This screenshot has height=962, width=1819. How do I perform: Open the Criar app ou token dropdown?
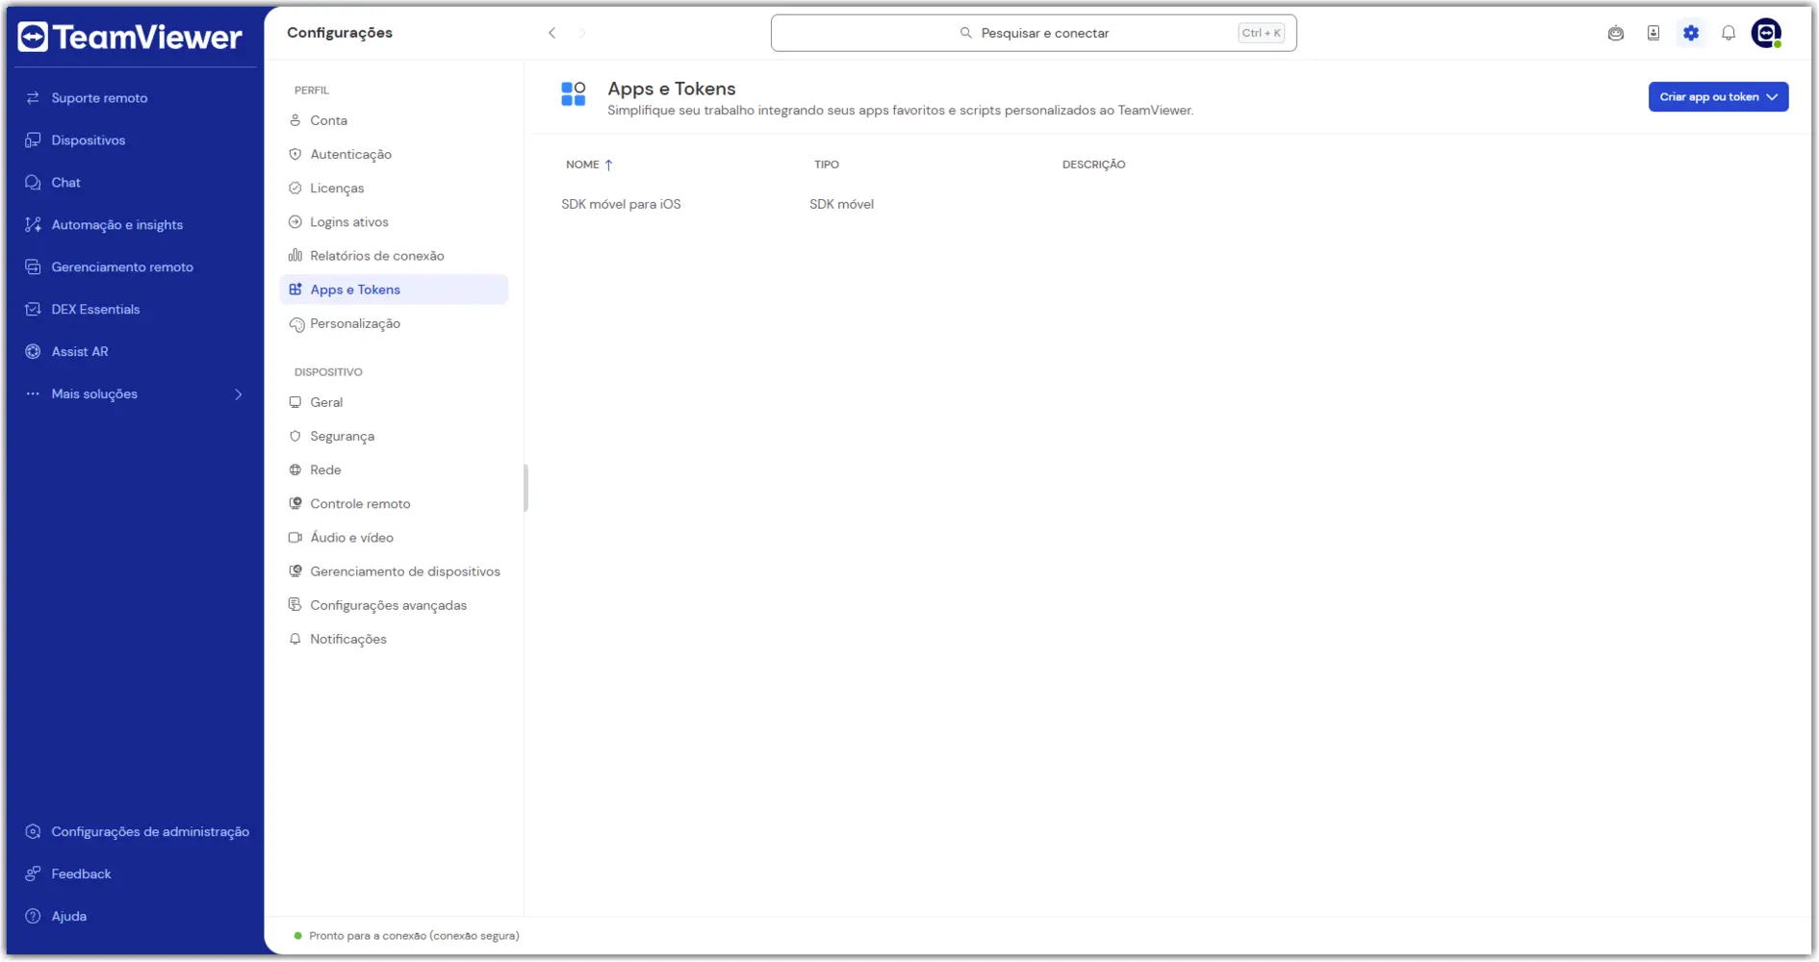tap(1718, 97)
